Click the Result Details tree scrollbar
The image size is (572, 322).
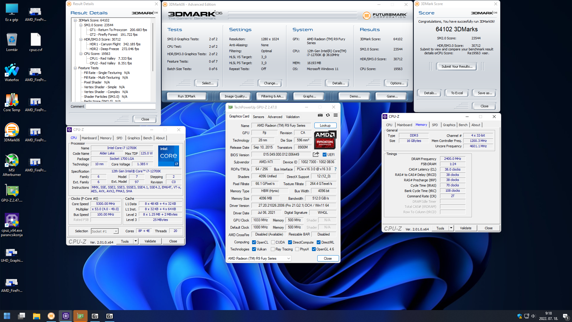pos(153,47)
